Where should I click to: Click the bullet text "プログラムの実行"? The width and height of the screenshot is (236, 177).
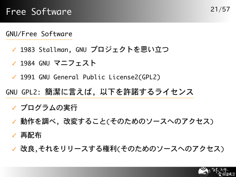tap(49, 108)
